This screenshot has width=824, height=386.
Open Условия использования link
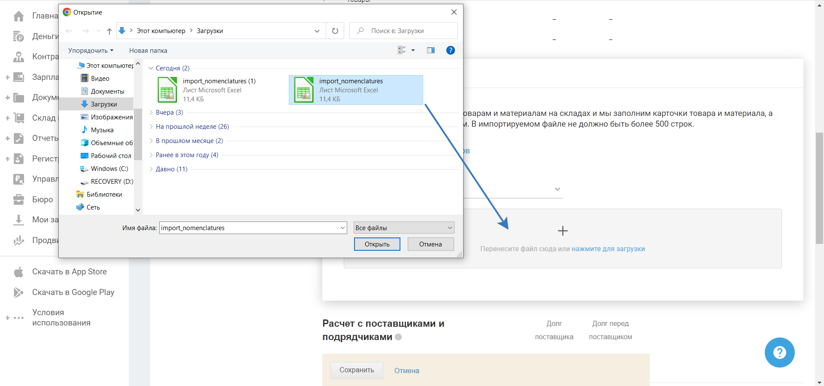(x=61, y=318)
